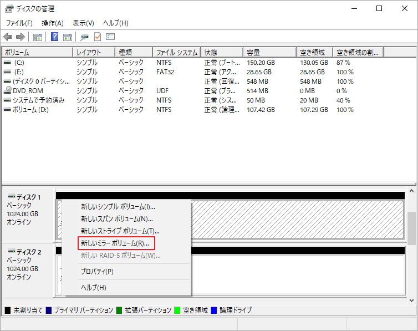Click ヘルプ(H) in the context menu
This screenshot has width=418, height=331.
point(126,287)
